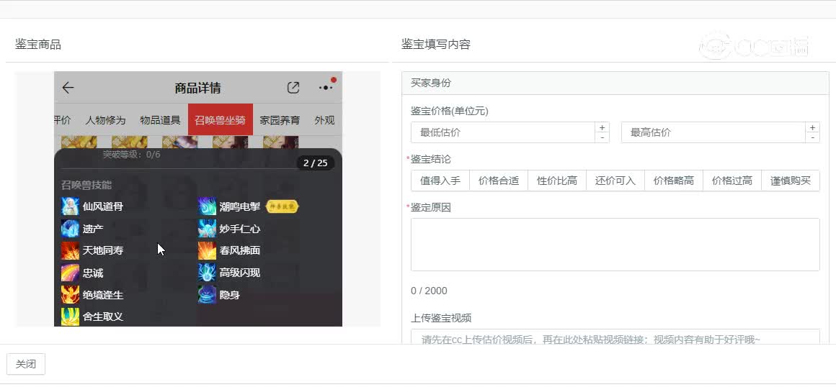Select the 妙手仁心 skill icon
836x387 pixels.
[208, 228]
